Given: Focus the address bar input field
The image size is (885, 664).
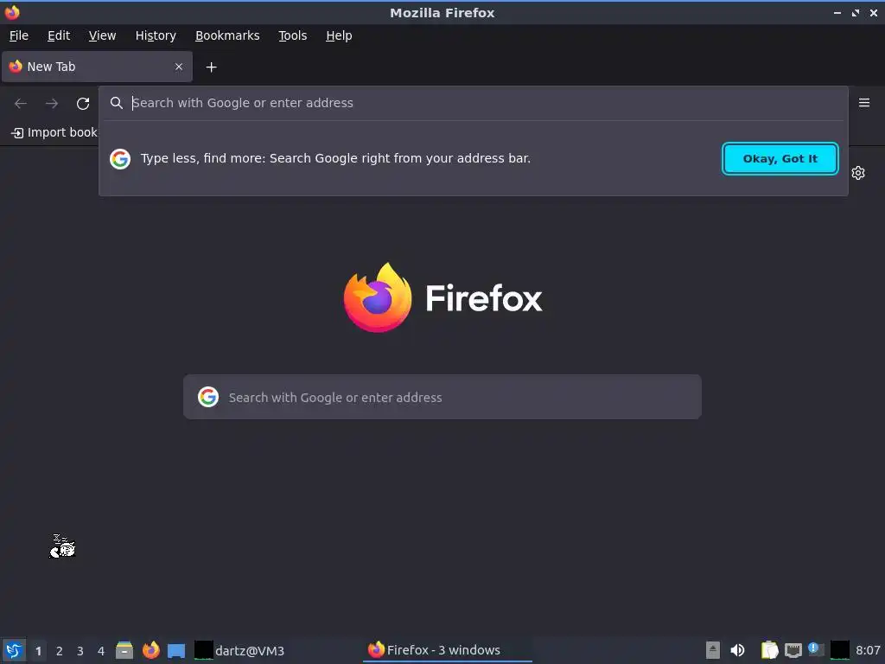Looking at the screenshot, I should tap(473, 103).
